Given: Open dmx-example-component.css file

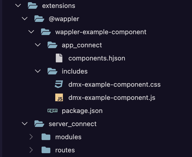Looking at the screenshot, I should tap(114, 84).
